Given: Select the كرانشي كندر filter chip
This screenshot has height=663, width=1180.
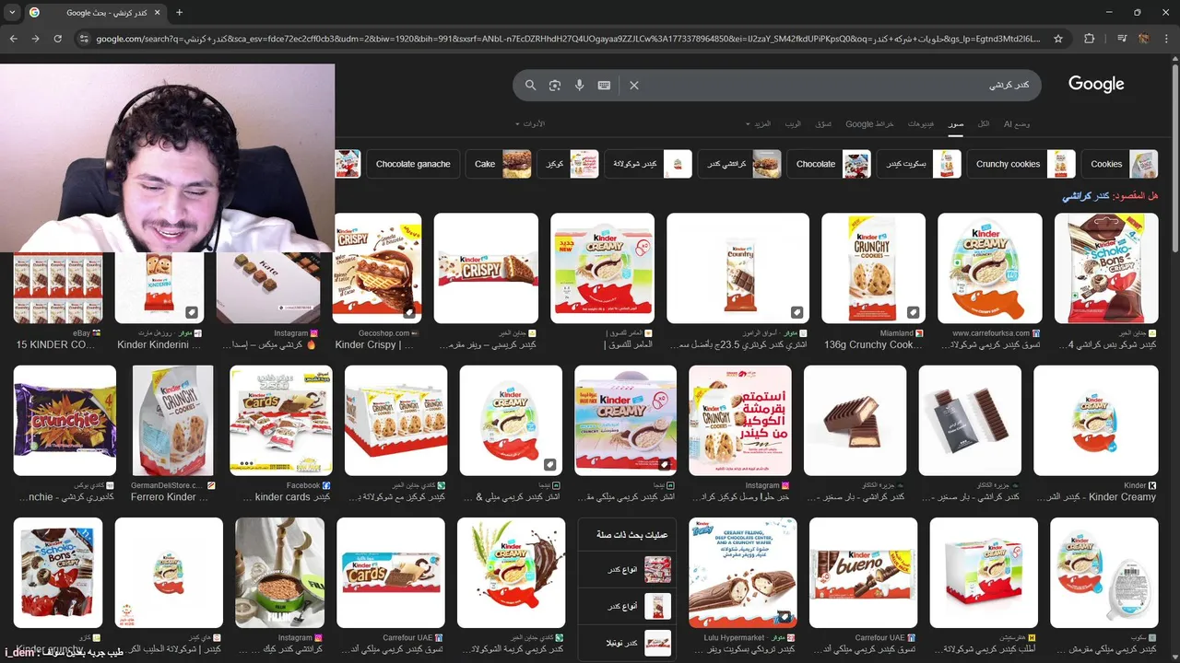Looking at the screenshot, I should click(x=739, y=164).
